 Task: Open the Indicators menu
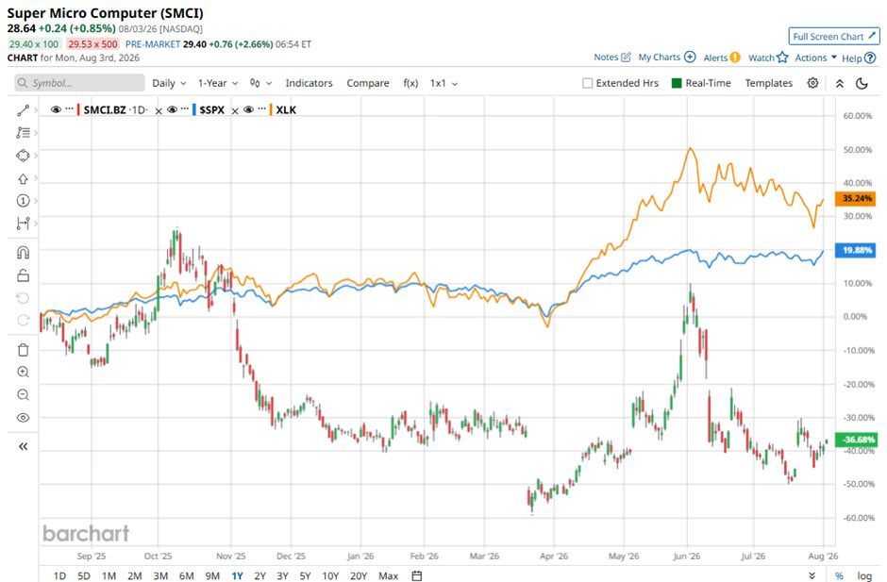click(309, 83)
